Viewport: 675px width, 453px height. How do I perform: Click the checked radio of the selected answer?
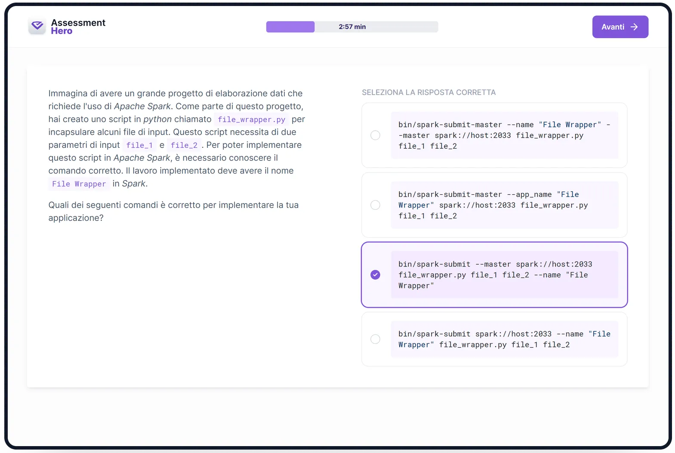pos(375,275)
